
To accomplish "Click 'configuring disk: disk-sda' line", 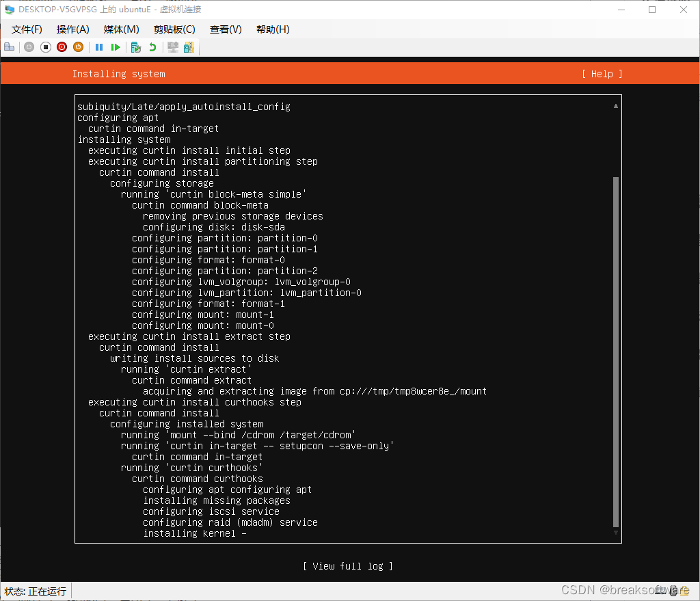I will (x=214, y=227).
